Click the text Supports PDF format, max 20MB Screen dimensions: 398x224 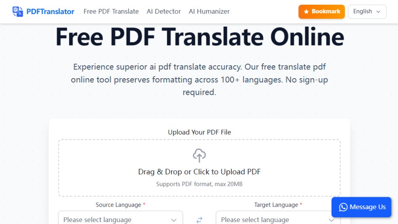tap(199, 184)
